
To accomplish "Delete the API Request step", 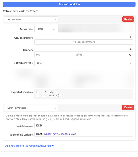I will 128,19.
